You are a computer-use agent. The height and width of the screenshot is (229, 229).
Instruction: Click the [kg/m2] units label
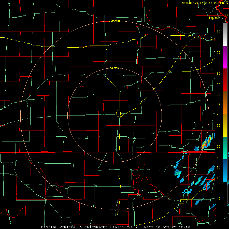coord(214,18)
